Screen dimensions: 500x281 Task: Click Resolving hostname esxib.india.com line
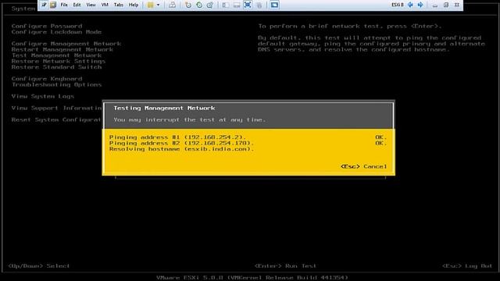click(181, 149)
